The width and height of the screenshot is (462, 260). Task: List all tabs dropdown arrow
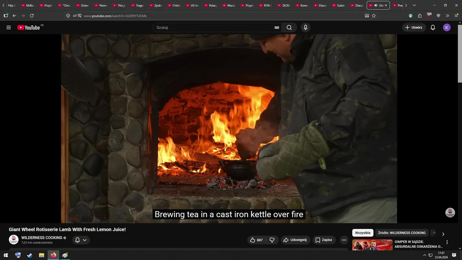(x=414, y=5)
